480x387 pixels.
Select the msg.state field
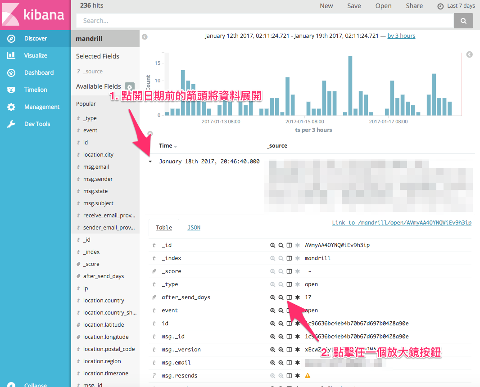pos(95,191)
